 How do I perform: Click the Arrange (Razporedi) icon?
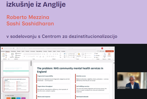(x=79, y=54)
